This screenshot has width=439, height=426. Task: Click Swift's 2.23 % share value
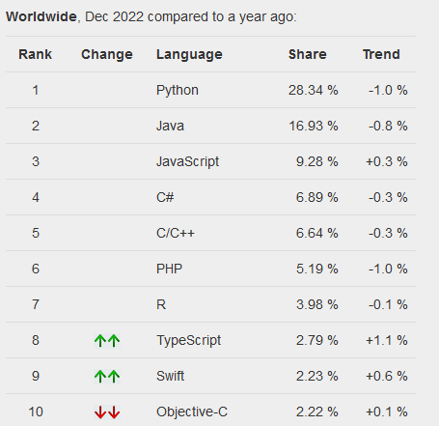(316, 376)
